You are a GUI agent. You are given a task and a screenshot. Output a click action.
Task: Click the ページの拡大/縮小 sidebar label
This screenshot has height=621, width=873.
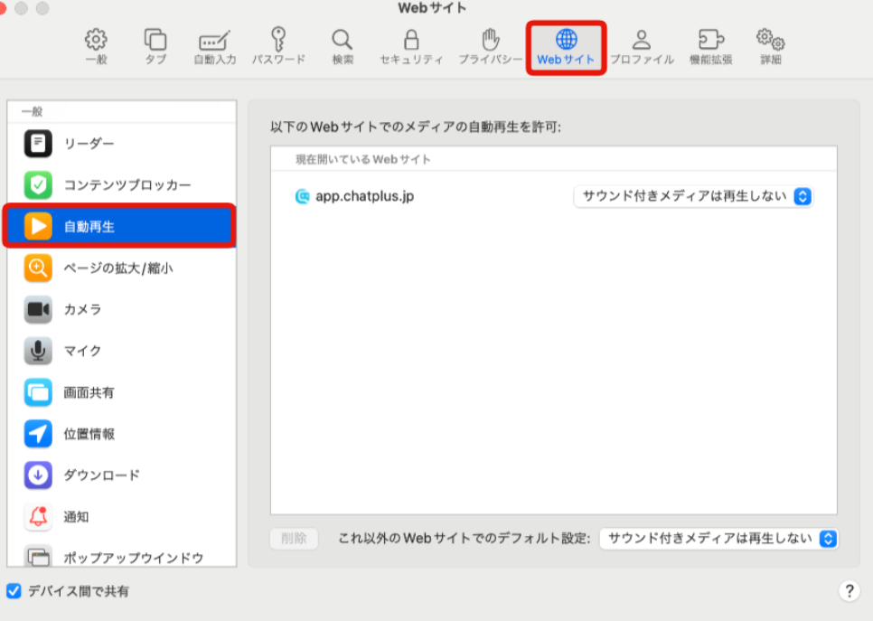click(x=118, y=268)
